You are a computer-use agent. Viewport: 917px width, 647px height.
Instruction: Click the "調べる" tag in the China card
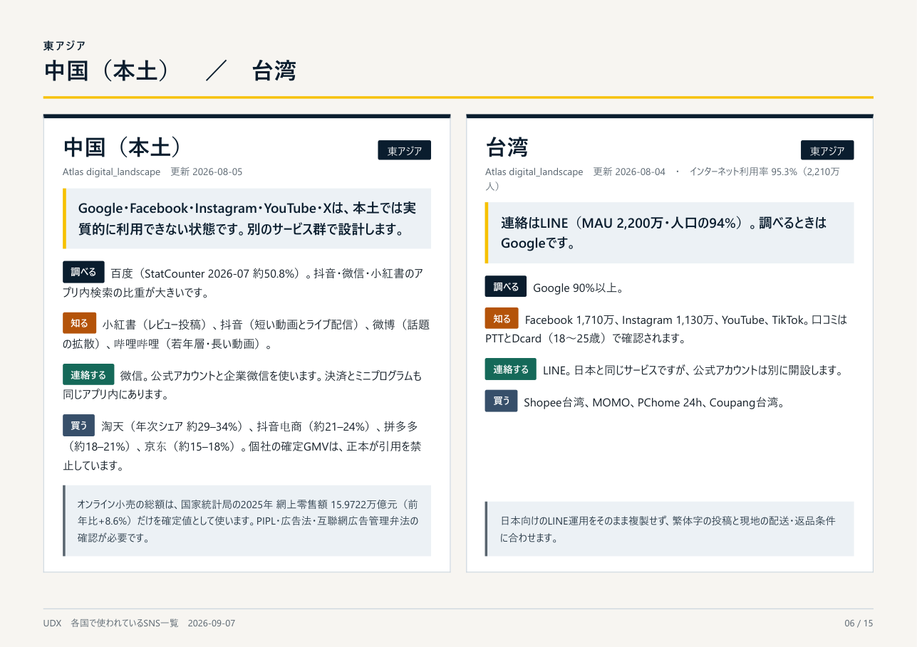(83, 272)
